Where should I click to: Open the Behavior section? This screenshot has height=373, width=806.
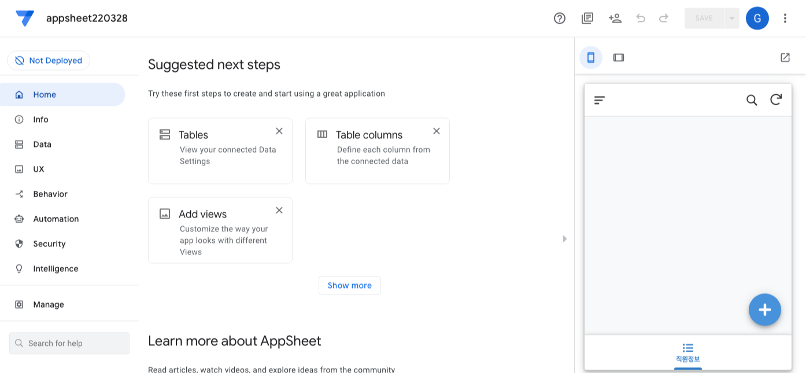pyautogui.click(x=62, y=194)
